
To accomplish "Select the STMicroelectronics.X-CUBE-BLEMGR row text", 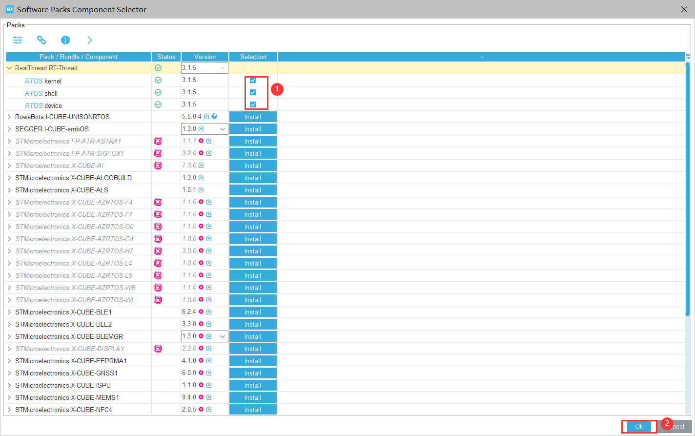I will coord(69,336).
